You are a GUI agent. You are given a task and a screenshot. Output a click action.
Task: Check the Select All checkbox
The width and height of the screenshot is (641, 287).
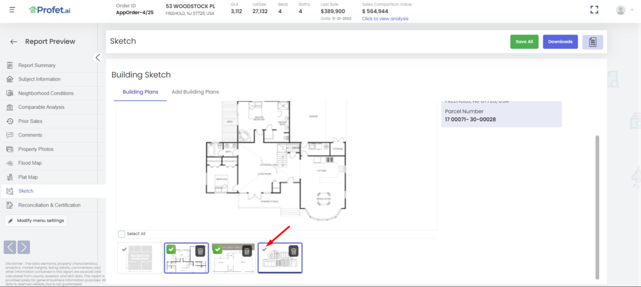pos(121,234)
